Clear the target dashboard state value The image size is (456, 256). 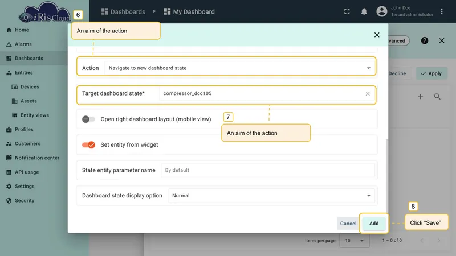368,93
